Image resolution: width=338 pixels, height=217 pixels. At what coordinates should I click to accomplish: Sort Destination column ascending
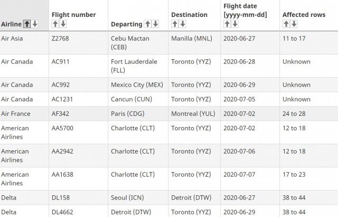coord(175,24)
